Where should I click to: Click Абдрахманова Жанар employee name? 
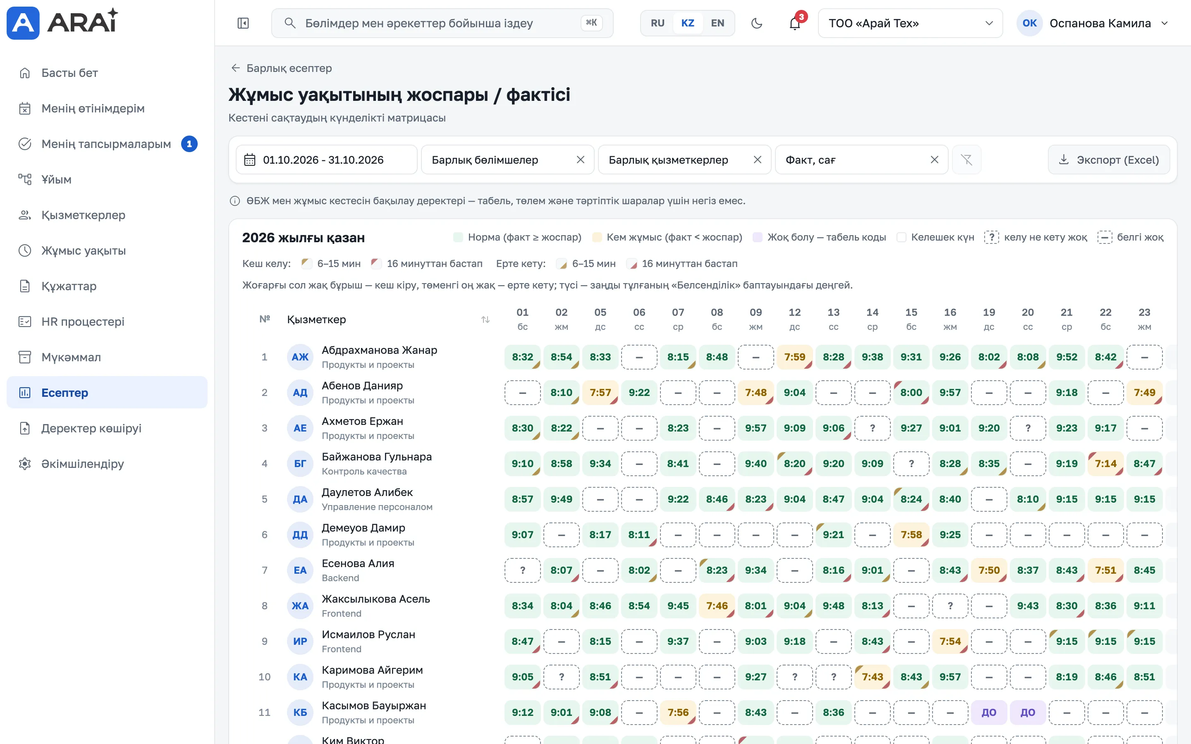tap(380, 350)
